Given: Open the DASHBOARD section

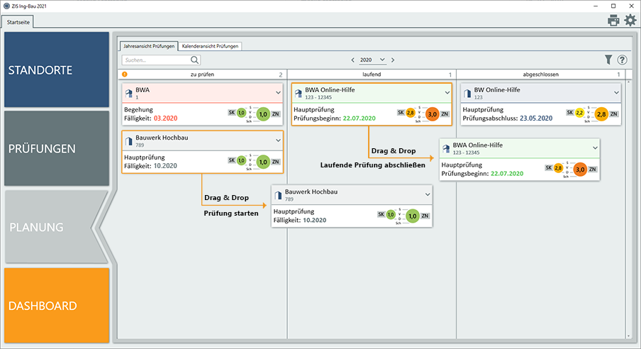Looking at the screenshot, I should pyautogui.click(x=57, y=306).
